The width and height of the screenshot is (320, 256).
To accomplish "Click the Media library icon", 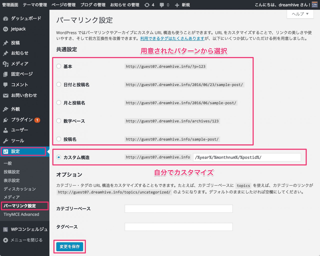I will (5, 64).
